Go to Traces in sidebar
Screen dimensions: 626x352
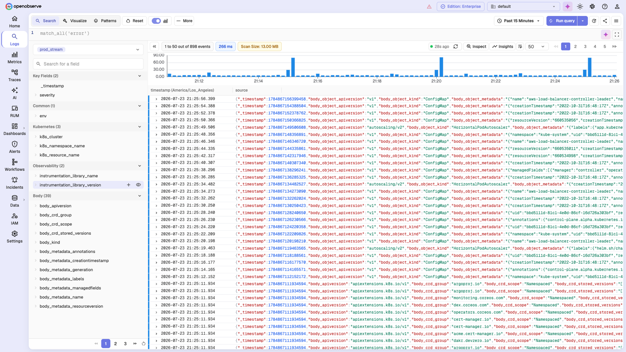pos(14,75)
